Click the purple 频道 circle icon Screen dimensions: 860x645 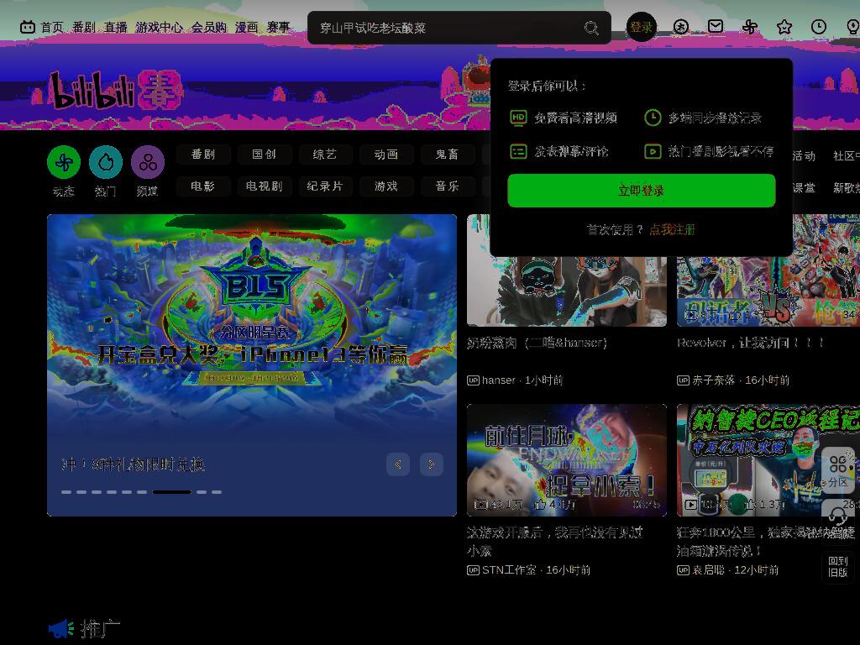point(148,162)
